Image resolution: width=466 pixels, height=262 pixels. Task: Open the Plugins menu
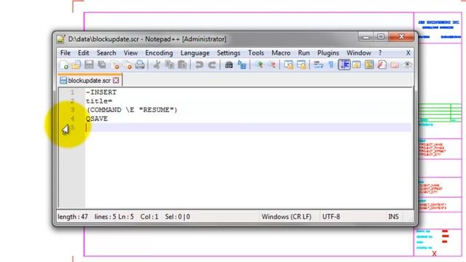(x=328, y=53)
